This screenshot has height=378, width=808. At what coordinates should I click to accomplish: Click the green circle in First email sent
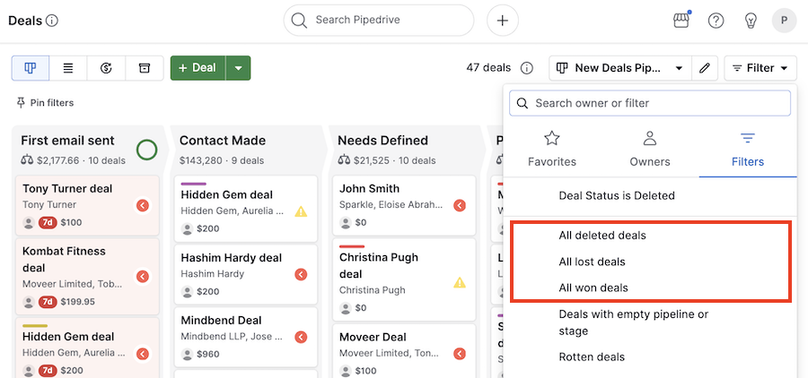coord(147,150)
